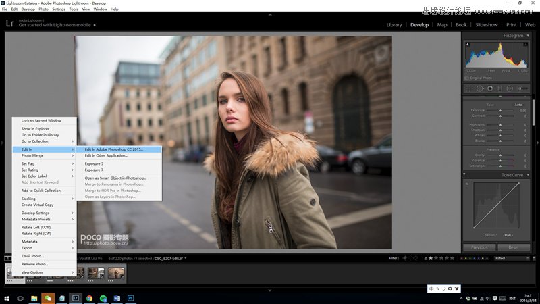Click the Reset button
The image size is (540, 304).
pos(514,247)
